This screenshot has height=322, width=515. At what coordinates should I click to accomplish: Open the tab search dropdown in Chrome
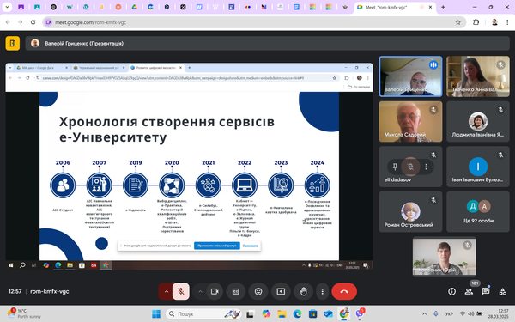[x=7, y=7]
